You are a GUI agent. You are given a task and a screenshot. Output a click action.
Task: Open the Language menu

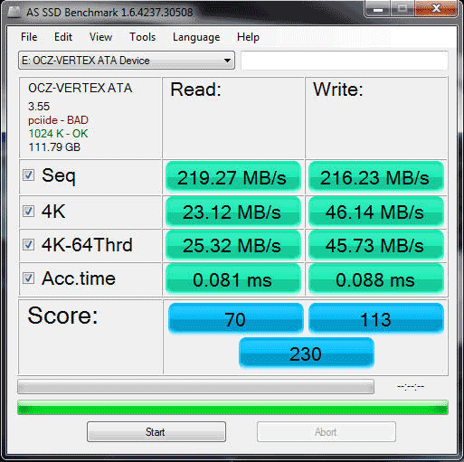(196, 37)
